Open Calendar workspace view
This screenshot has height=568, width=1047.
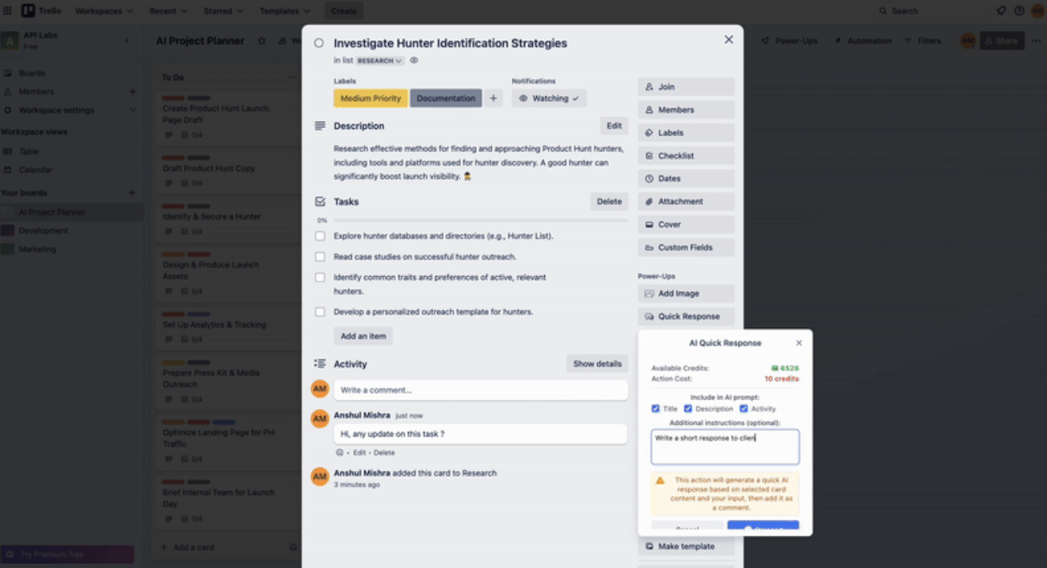[36, 169]
